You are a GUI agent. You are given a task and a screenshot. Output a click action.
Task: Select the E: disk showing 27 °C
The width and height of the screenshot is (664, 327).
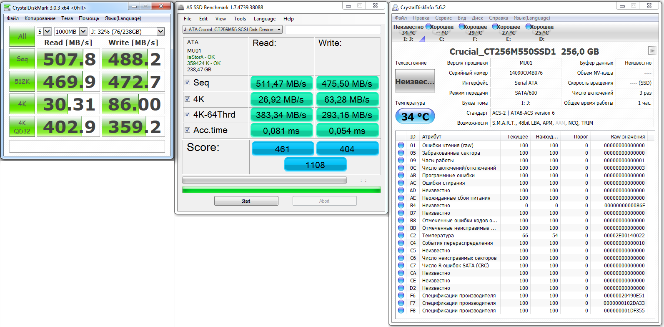509,33
